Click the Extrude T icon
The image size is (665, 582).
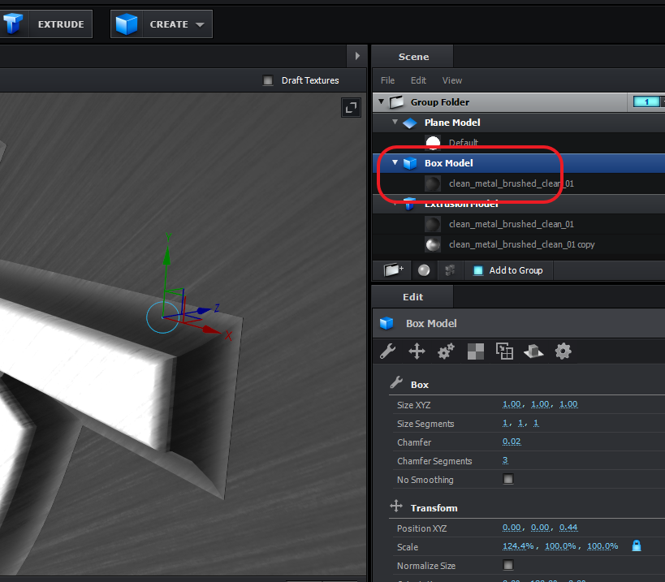pos(13,24)
